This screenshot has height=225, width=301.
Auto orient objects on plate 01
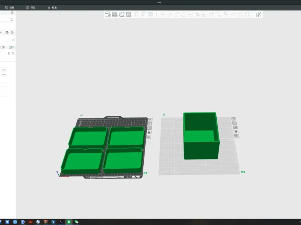pos(150,124)
